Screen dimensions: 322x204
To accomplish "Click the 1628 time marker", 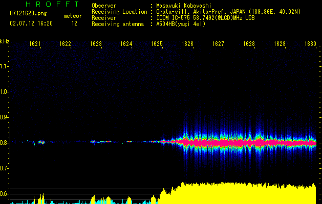I will [x=249, y=44].
